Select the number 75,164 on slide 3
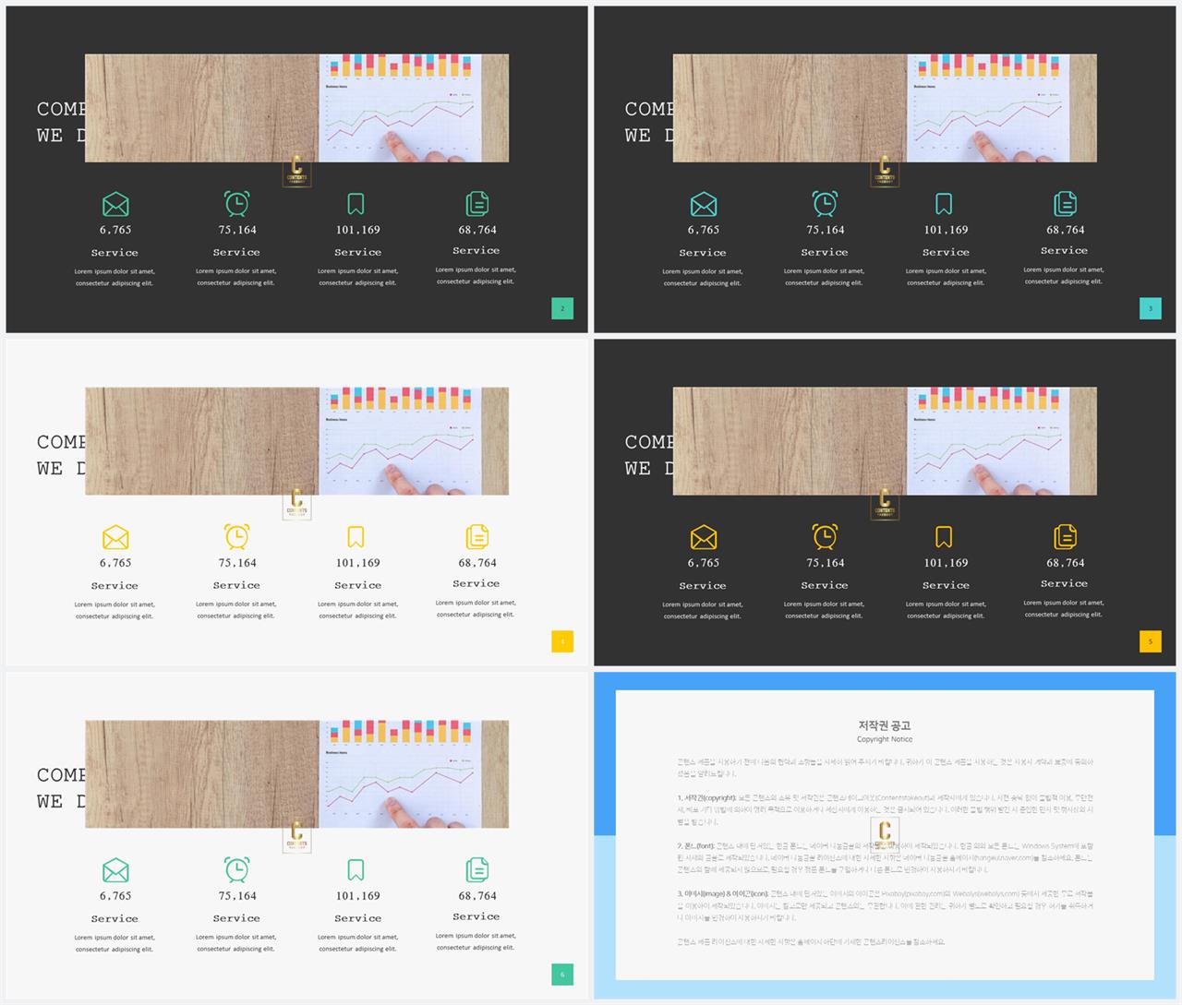 [826, 230]
